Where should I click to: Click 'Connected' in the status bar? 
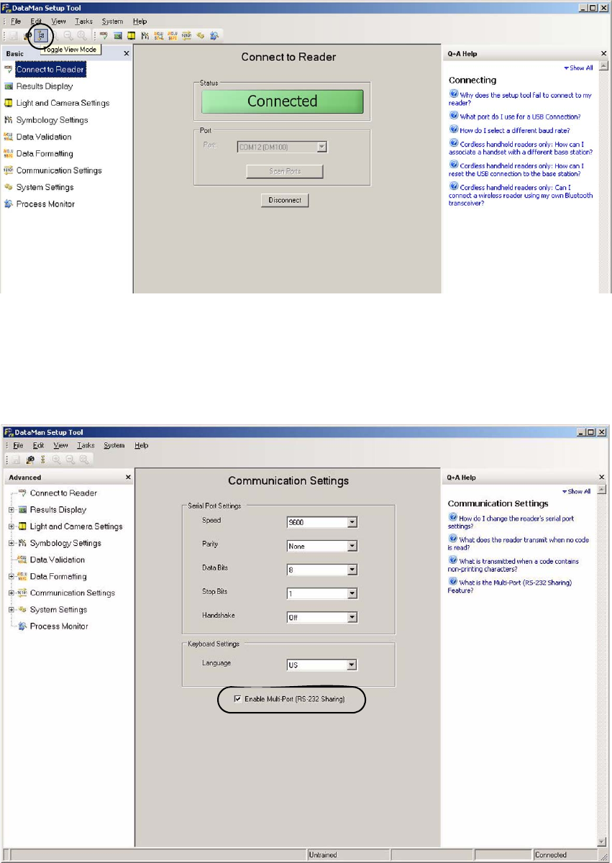[x=551, y=855]
